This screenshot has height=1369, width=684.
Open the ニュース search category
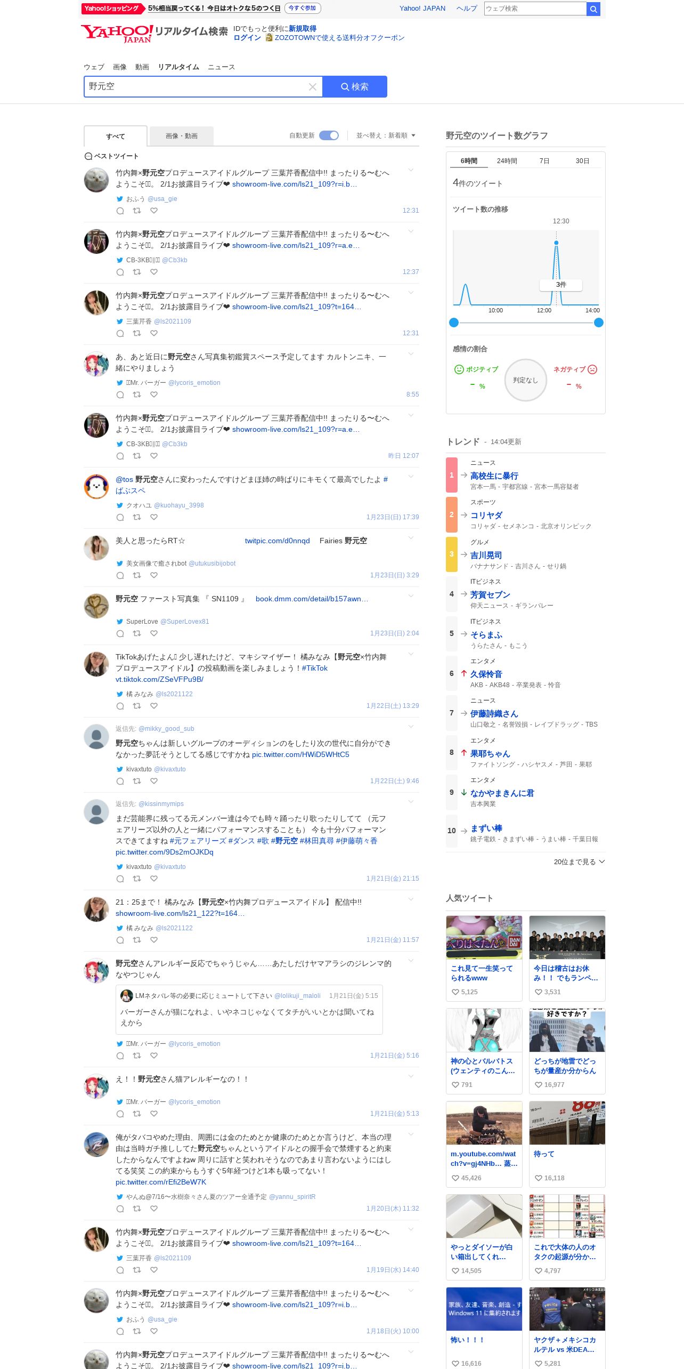(x=221, y=67)
